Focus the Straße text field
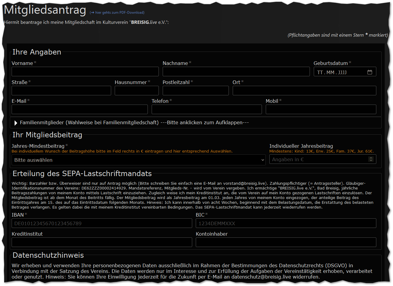Viewport: 393px width, 286px height. coord(61,91)
